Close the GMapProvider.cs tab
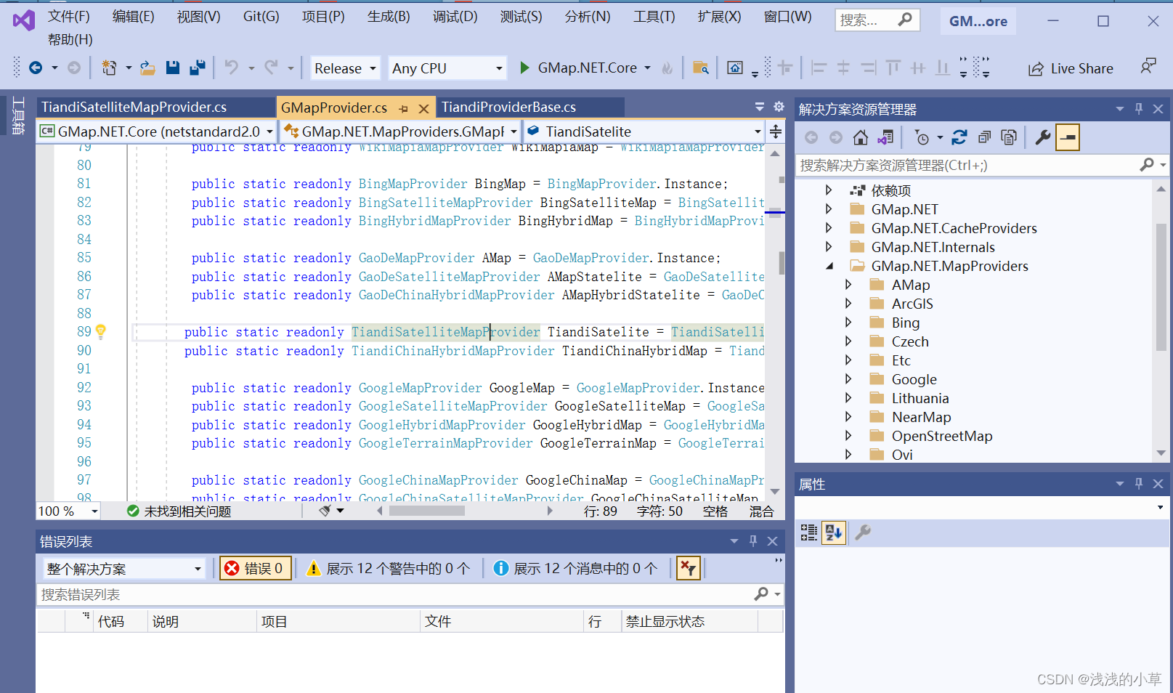The image size is (1173, 693). click(x=423, y=108)
